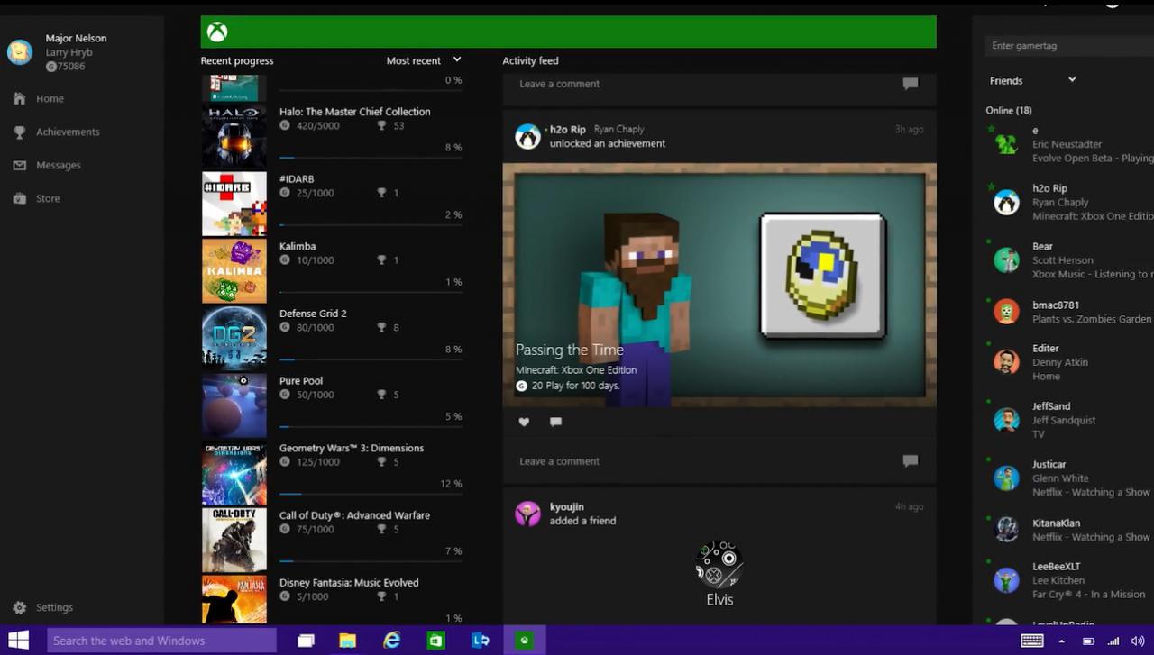Open the #IDARB game thumbnail
This screenshot has width=1154, height=655.
[234, 205]
